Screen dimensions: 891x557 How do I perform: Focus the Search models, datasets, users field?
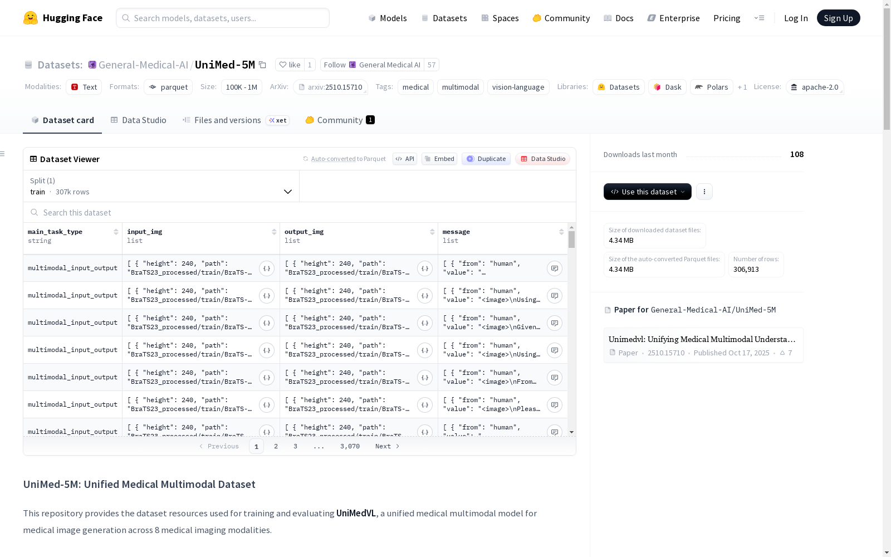click(223, 18)
